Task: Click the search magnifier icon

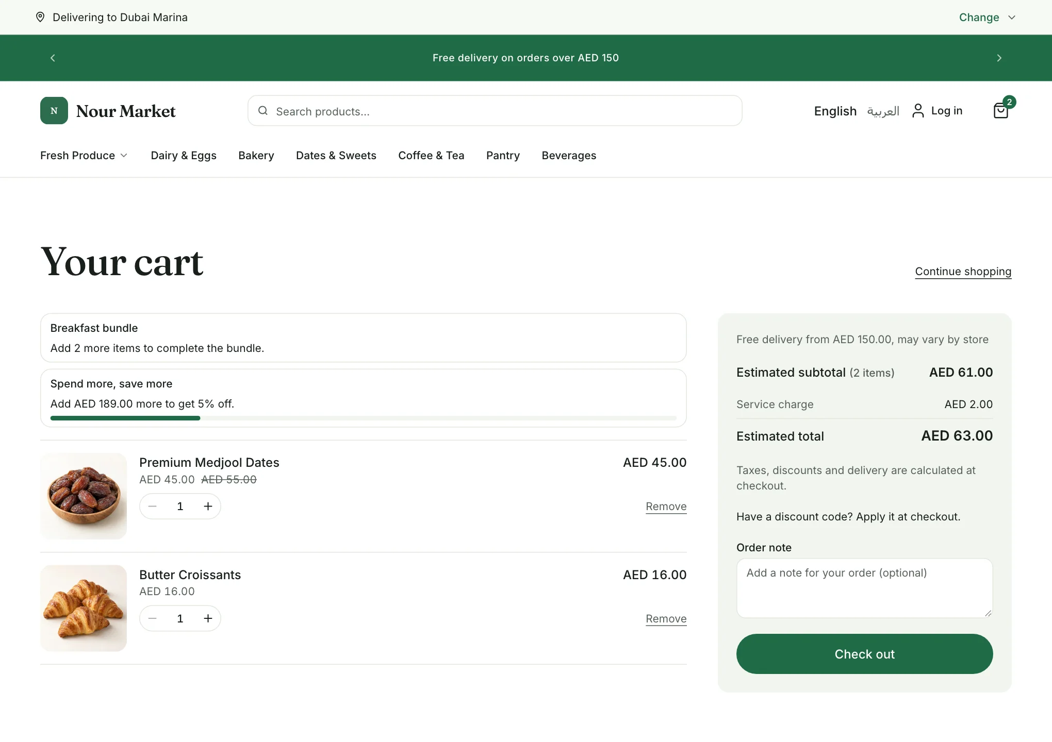Action: [263, 111]
